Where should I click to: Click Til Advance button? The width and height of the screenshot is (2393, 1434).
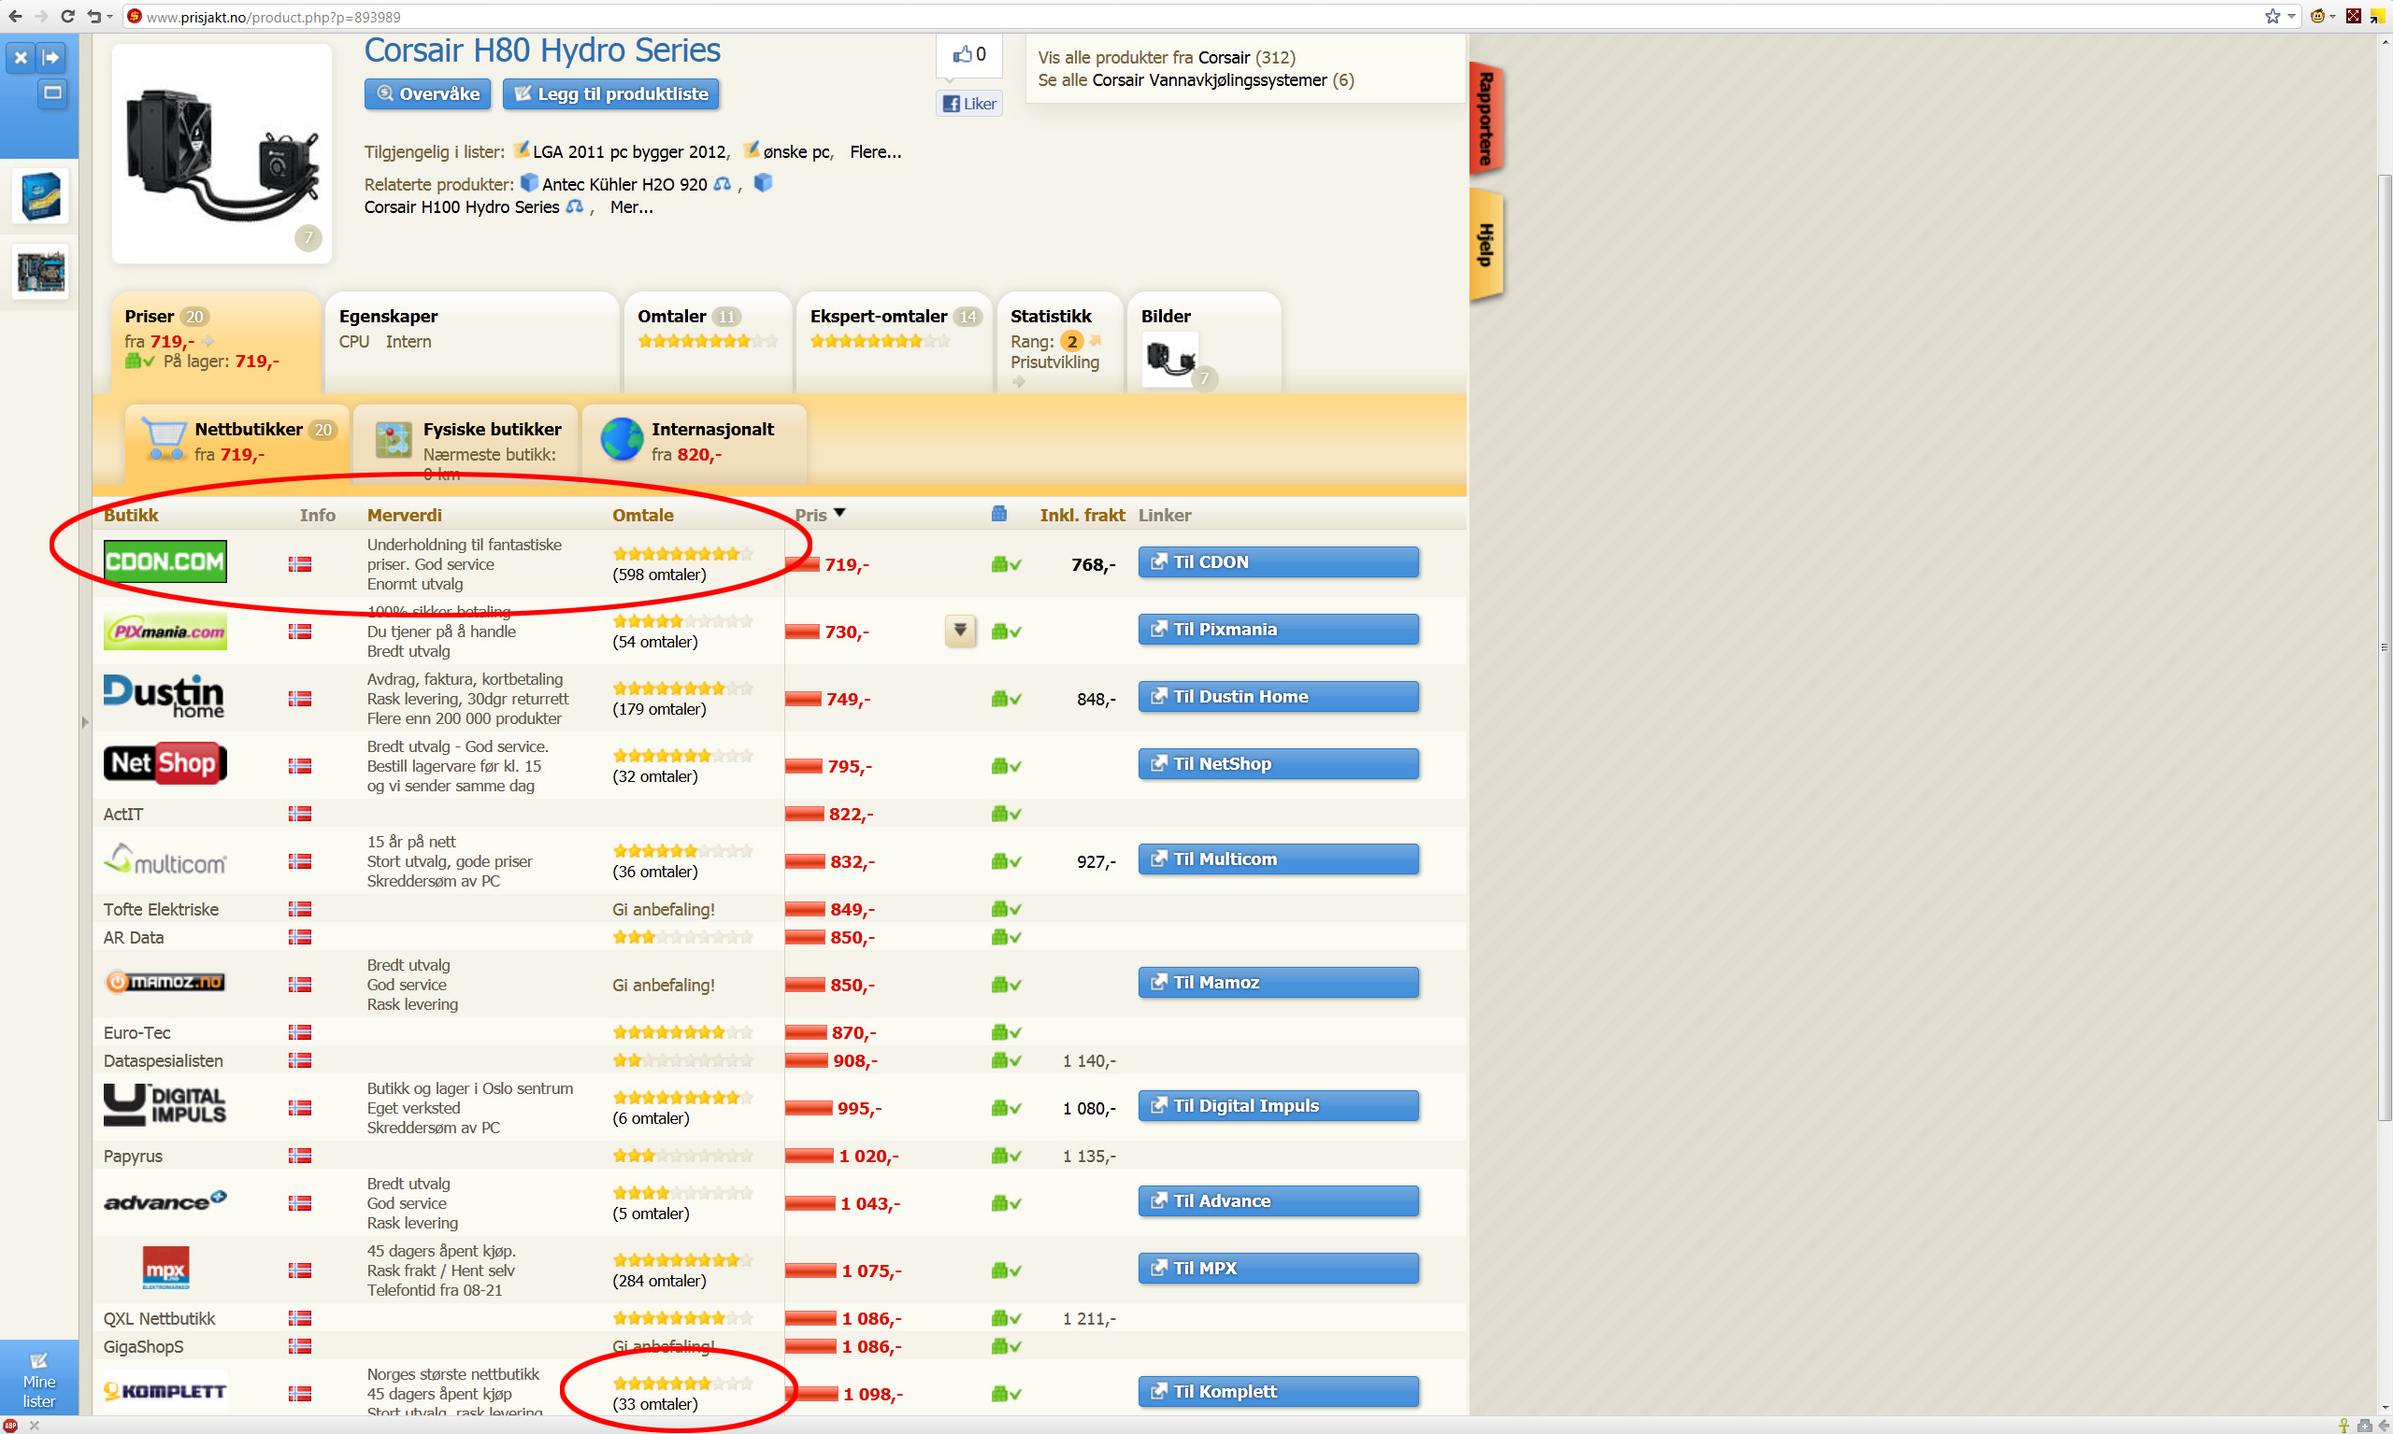pyautogui.click(x=1278, y=1201)
